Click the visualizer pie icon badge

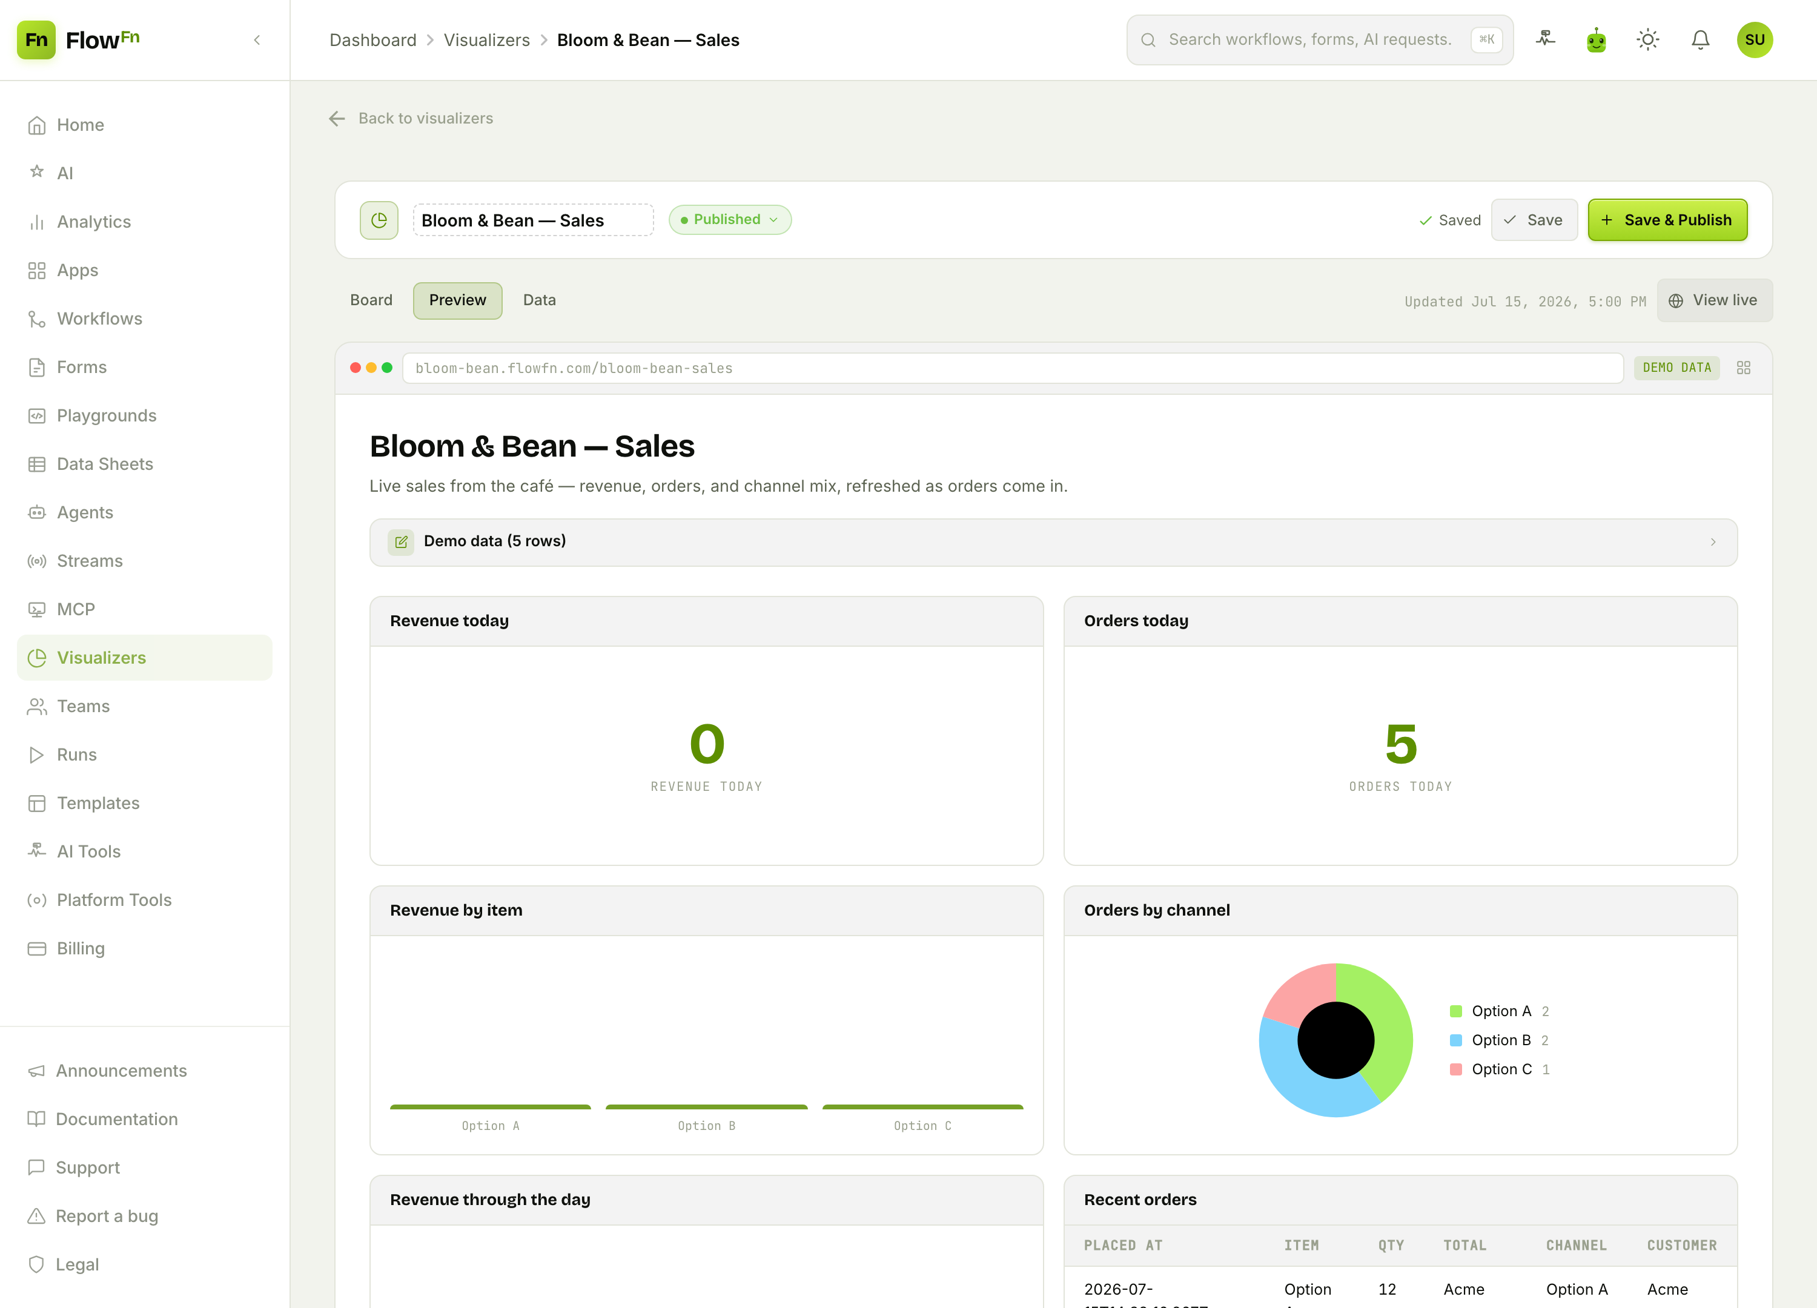(x=379, y=220)
